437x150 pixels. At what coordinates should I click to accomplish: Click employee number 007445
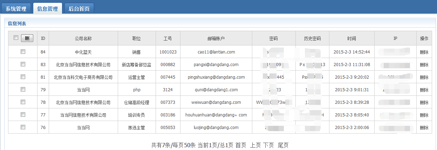pyautogui.click(x=168, y=77)
